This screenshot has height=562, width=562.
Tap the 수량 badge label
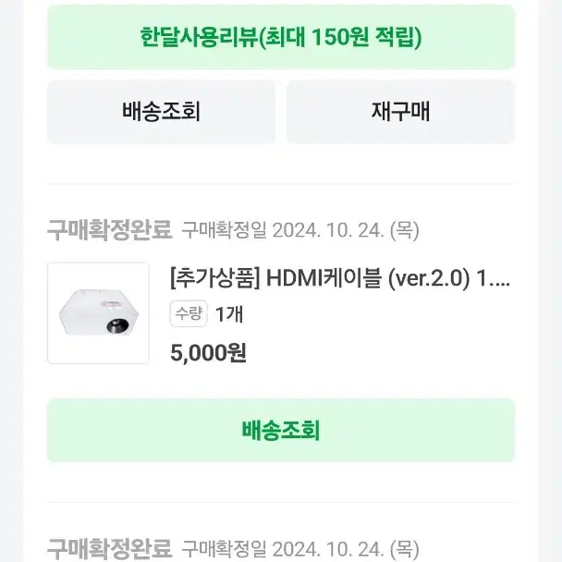coord(189,313)
